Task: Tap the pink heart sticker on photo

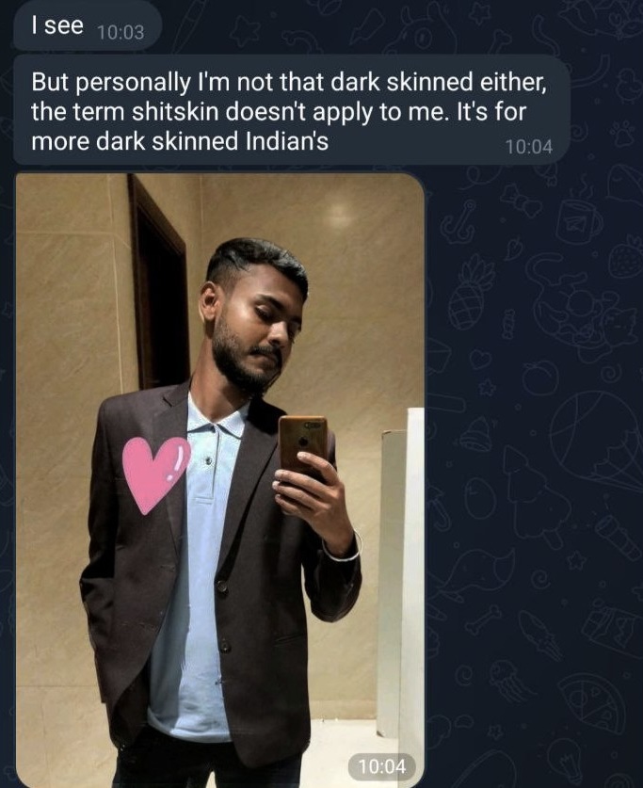Action: coord(155,474)
